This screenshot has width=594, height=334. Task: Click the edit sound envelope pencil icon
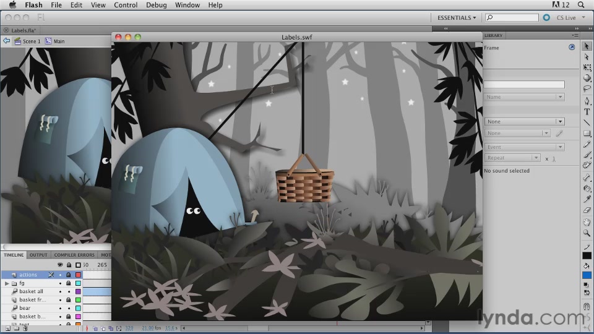tap(559, 133)
